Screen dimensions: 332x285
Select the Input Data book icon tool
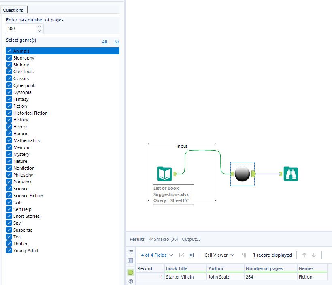(164, 174)
